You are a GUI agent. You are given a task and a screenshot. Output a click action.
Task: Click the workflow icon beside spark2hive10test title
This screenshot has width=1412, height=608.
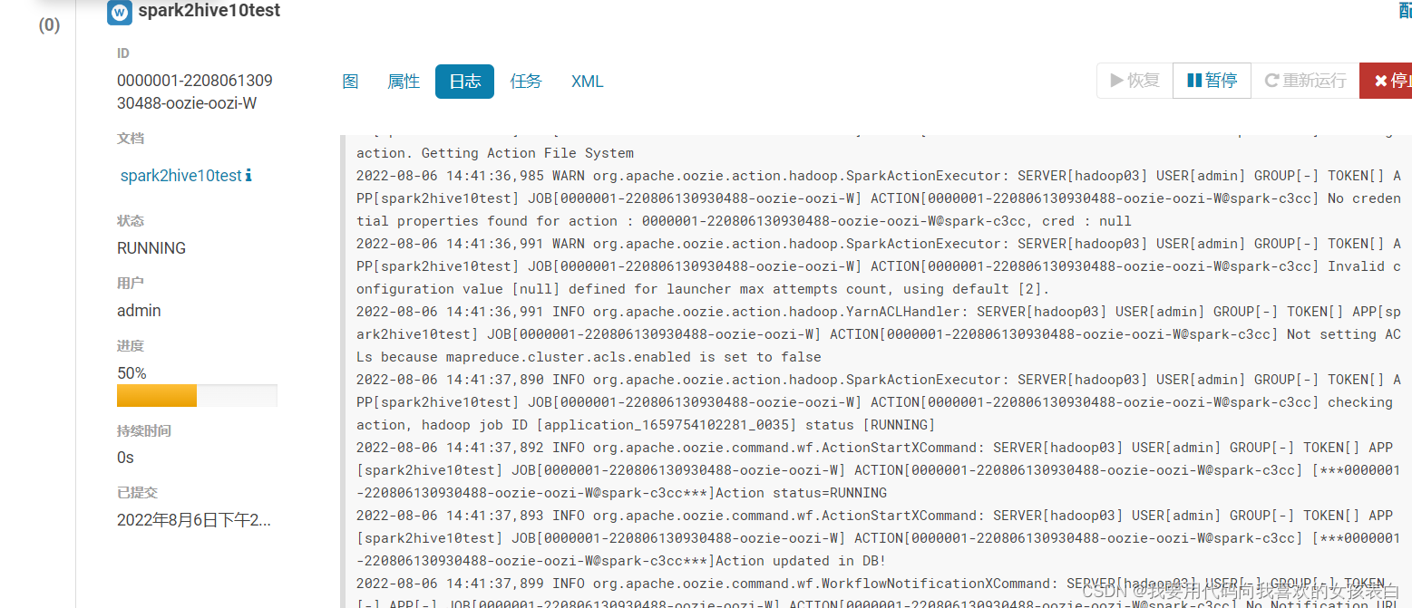[x=119, y=12]
